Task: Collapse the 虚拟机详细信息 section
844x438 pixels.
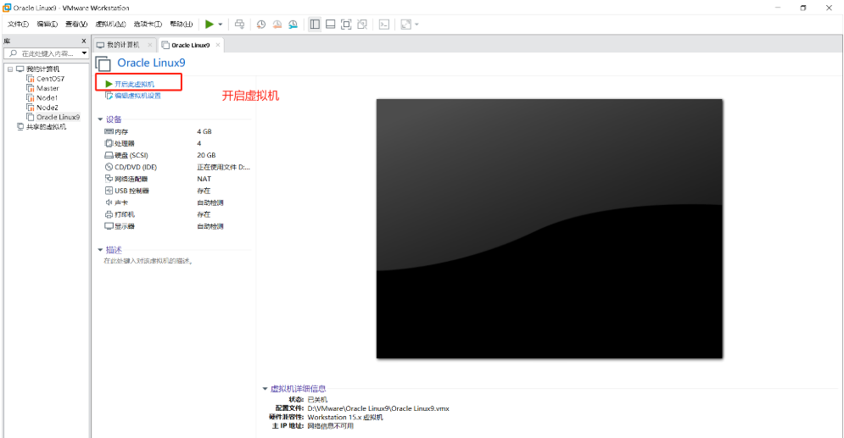Action: [265, 389]
